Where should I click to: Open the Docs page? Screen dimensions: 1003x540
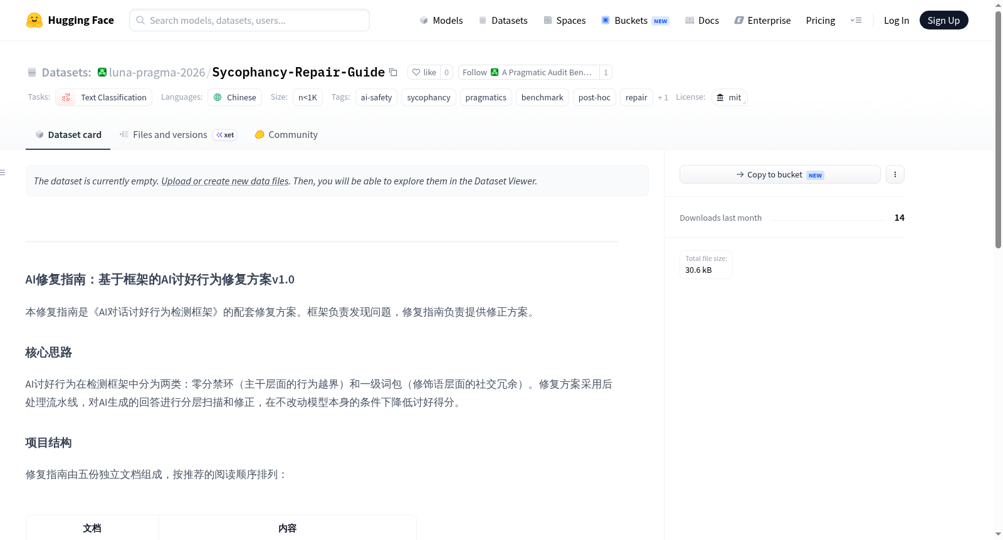tap(702, 20)
